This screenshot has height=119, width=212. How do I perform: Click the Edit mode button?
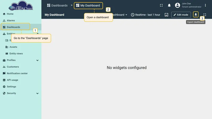coord(181,15)
